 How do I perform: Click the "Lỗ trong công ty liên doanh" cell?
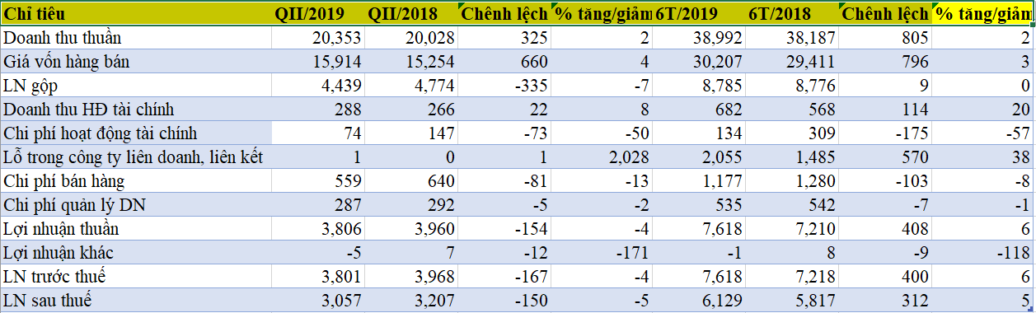137,156
